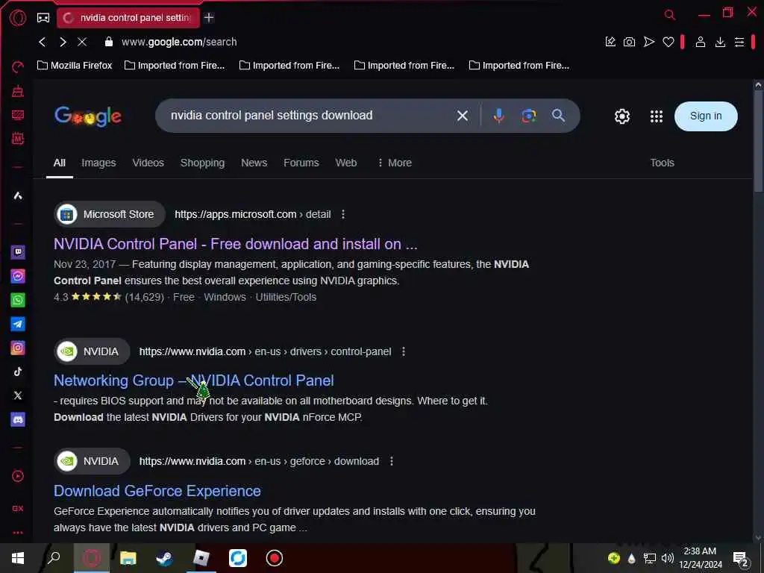Open the volume control in tray
The image size is (764, 573).
pos(668,558)
